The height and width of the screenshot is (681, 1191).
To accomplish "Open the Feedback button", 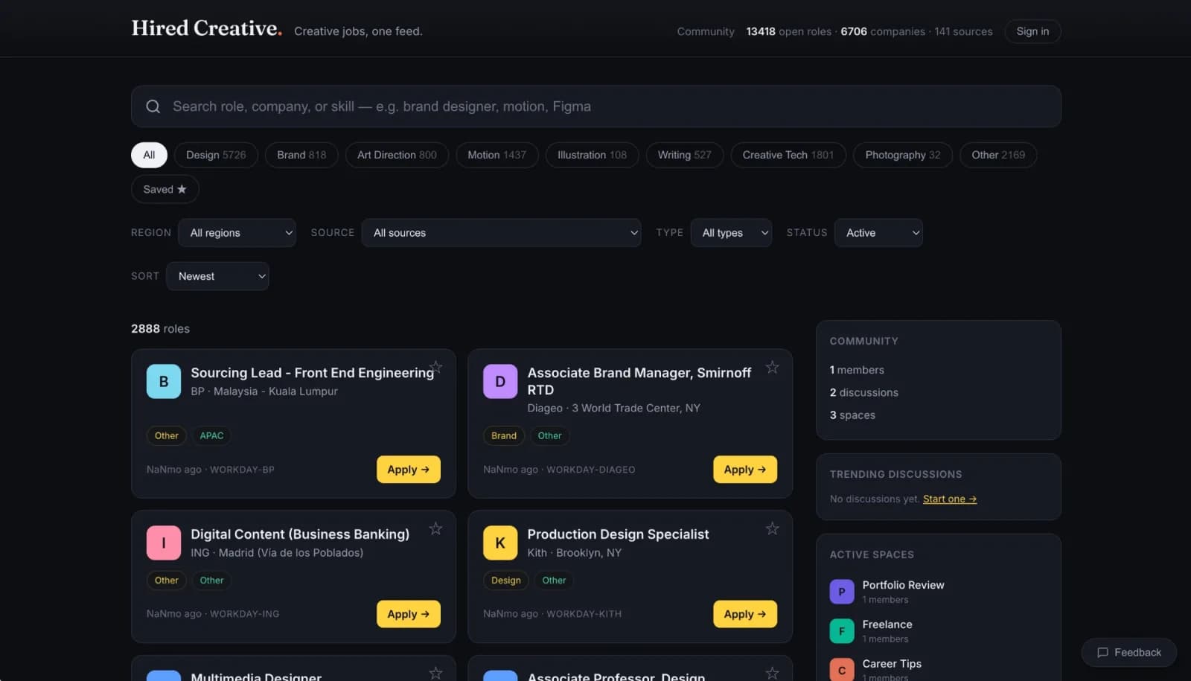I will [1129, 653].
